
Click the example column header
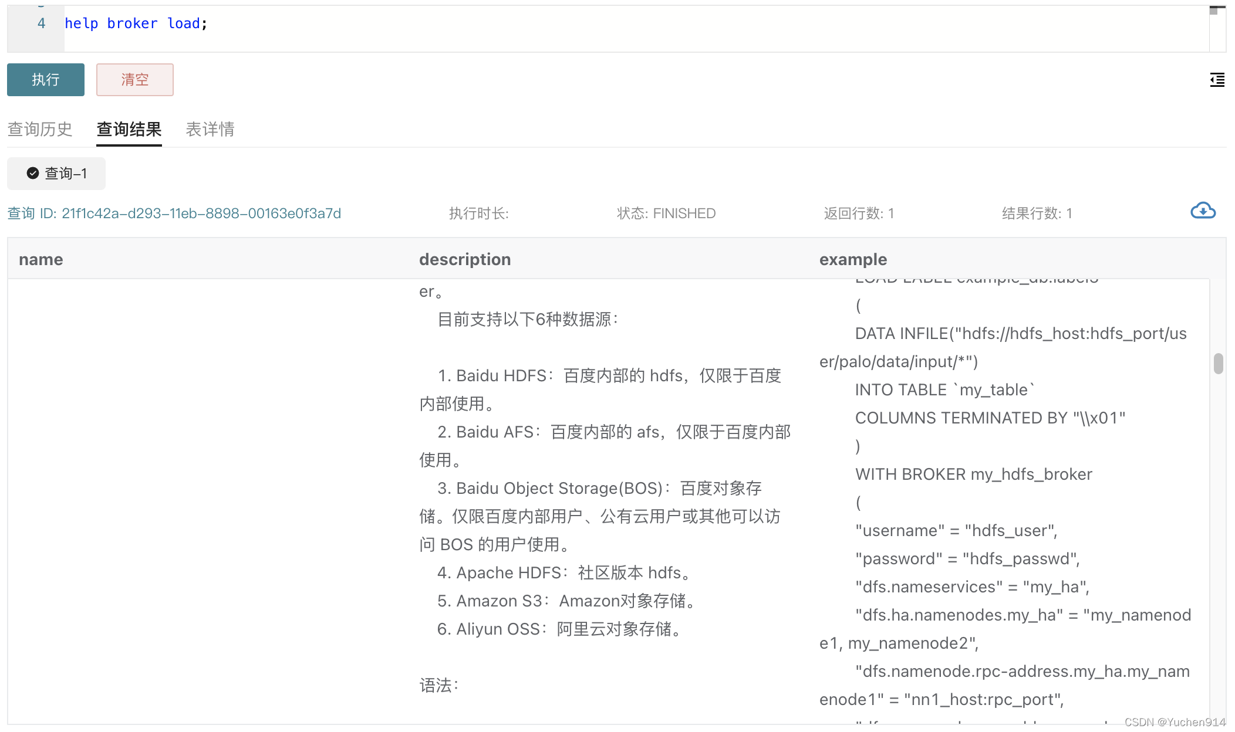(853, 259)
